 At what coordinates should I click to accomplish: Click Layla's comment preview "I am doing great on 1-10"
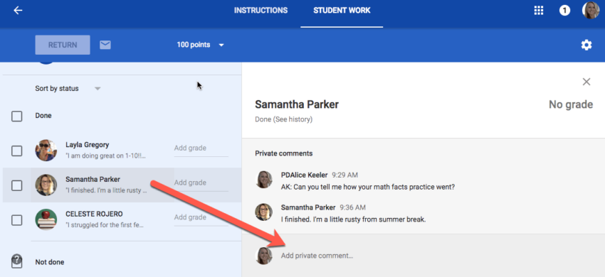106,156
